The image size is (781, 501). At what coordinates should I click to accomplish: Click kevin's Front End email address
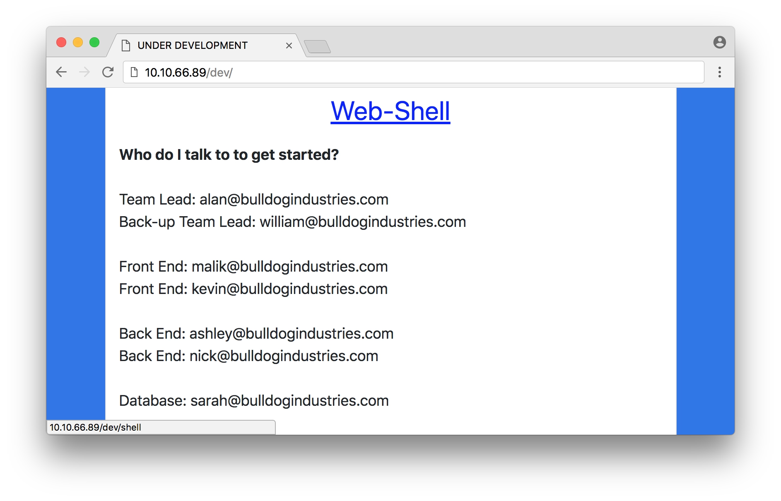(289, 289)
